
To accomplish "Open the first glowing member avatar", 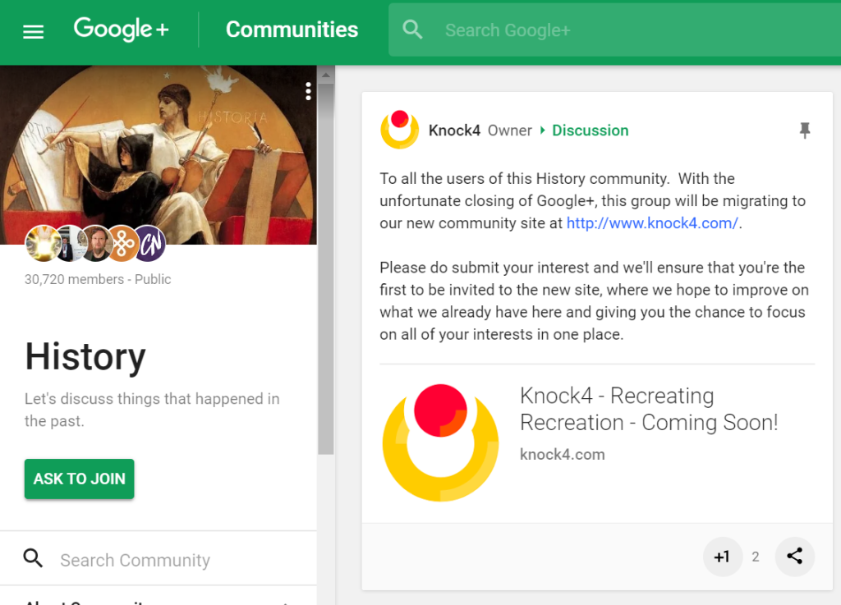I will (43, 244).
